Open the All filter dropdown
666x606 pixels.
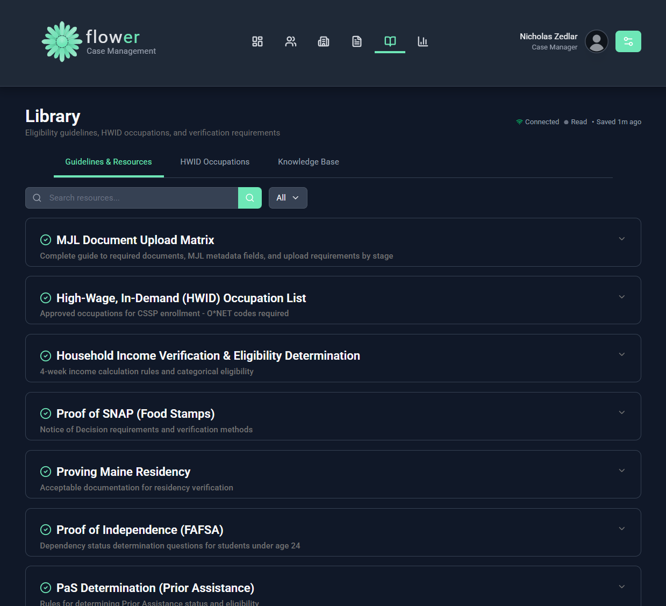coord(288,198)
